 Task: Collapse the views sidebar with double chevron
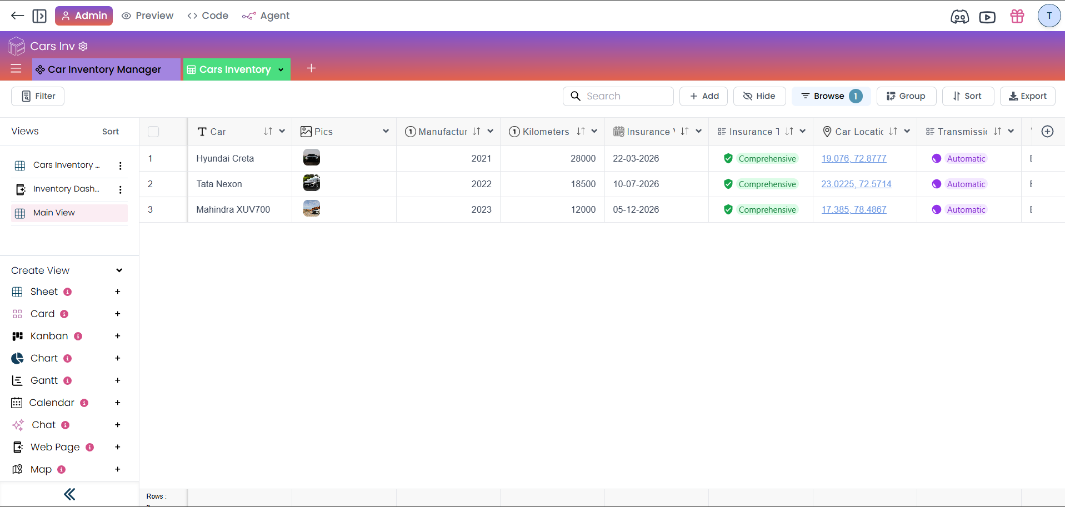69,494
